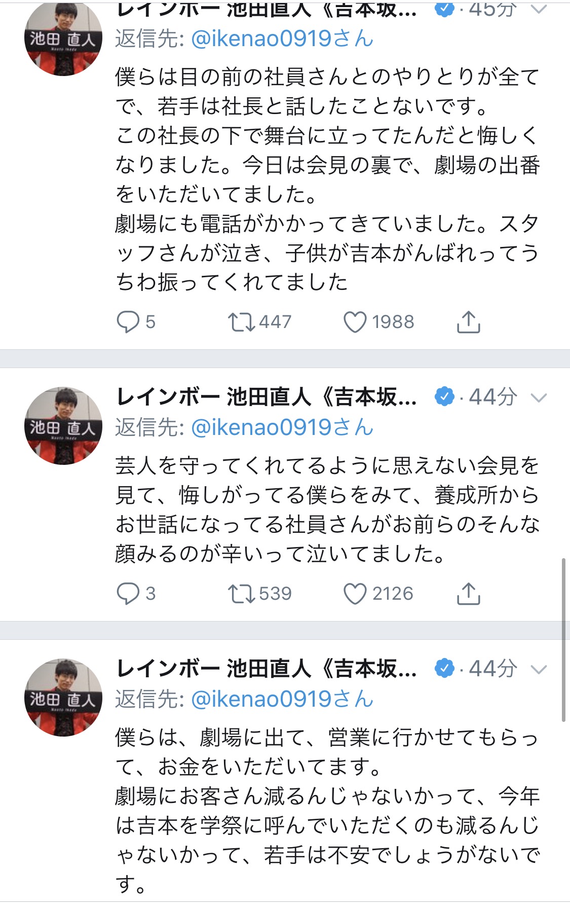The image size is (570, 911).
Task: Open the first tweet's chevron menu
Action: [x=539, y=9]
